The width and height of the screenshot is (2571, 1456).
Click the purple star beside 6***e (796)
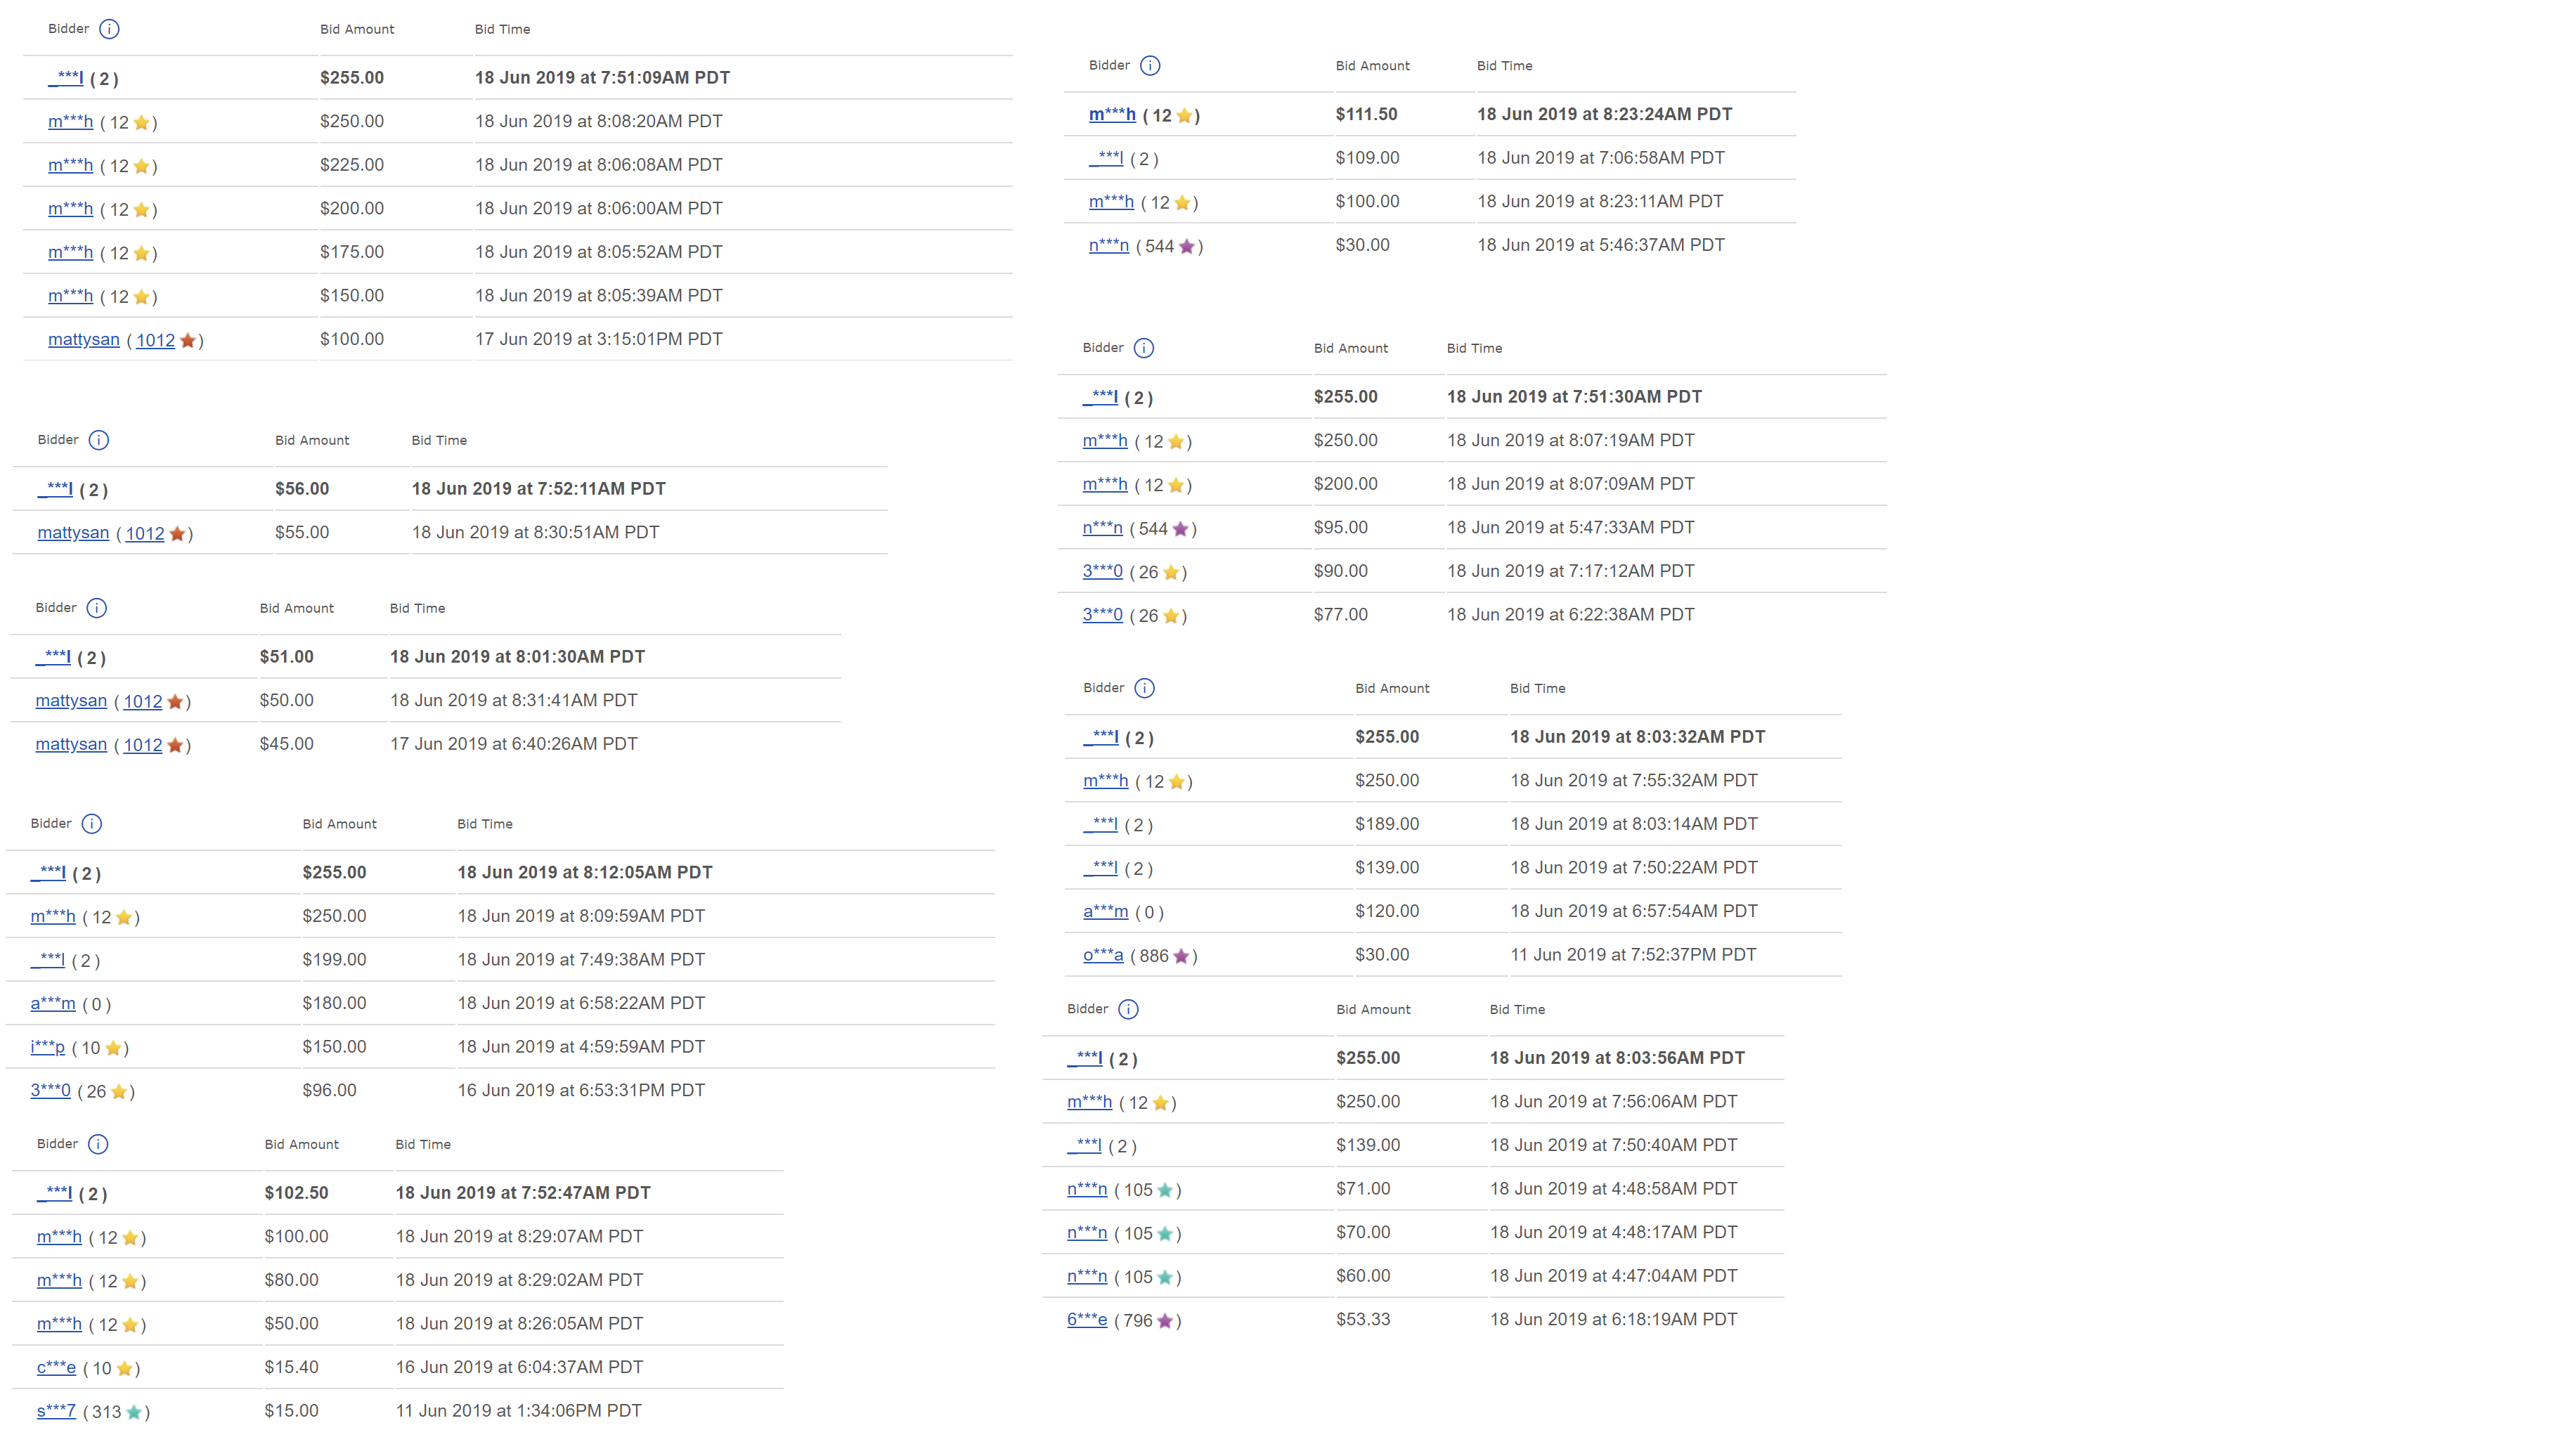click(1165, 1321)
